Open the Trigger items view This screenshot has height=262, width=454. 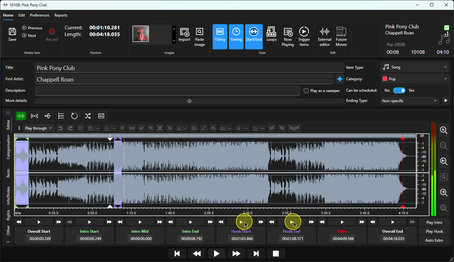click(304, 37)
